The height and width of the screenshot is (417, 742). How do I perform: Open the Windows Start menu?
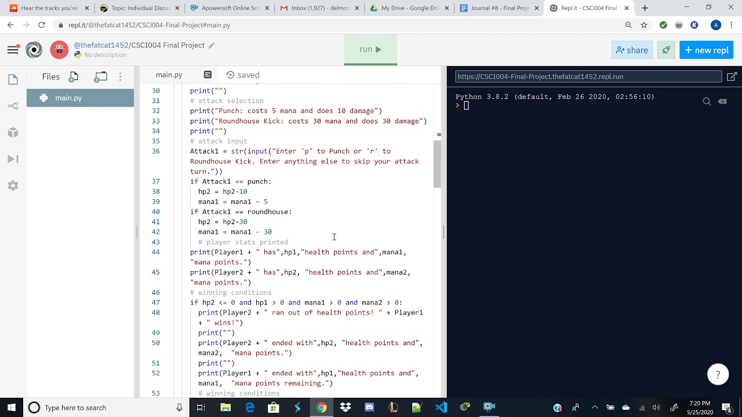coord(12,408)
